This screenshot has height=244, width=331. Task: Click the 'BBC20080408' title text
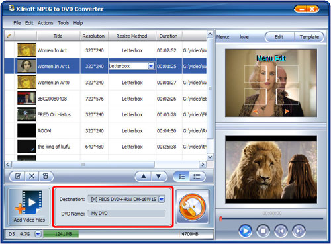click(x=52, y=99)
